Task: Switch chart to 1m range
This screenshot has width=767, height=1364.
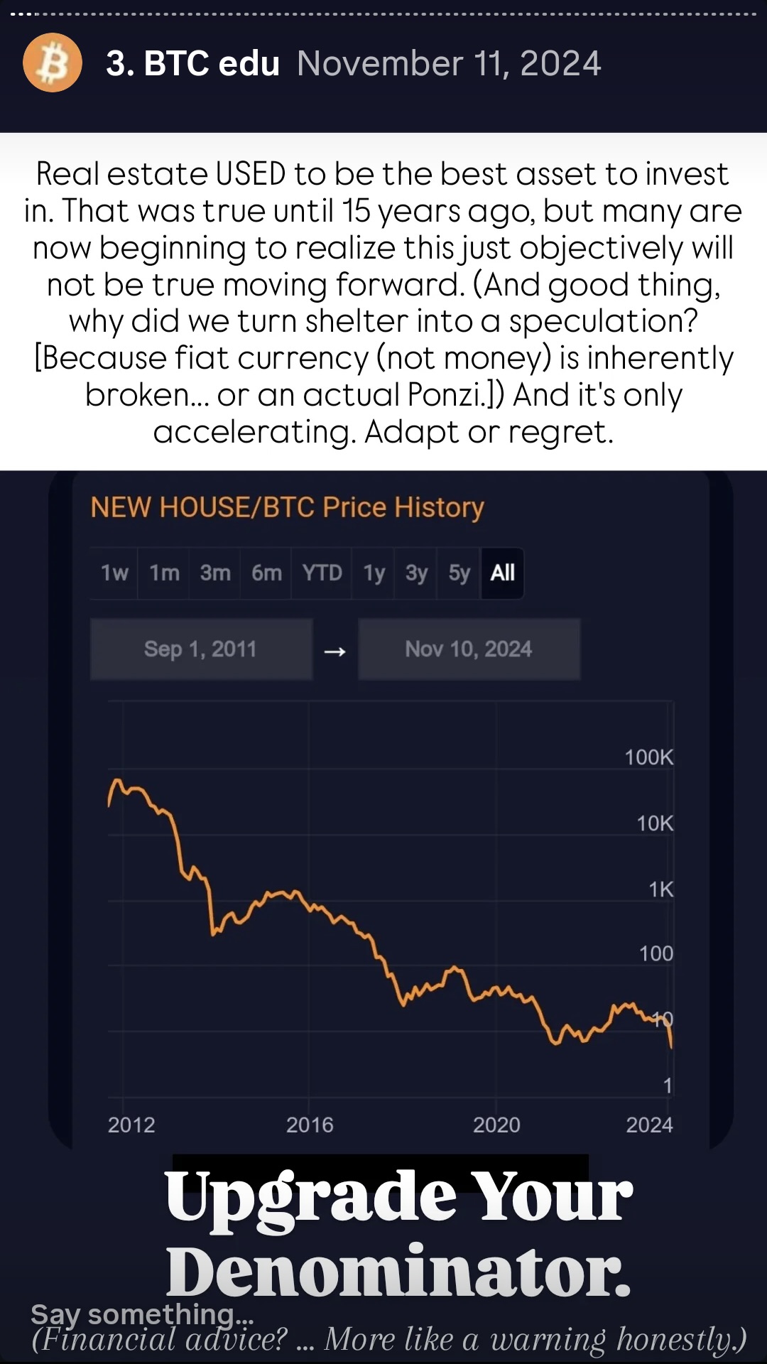Action: (x=164, y=573)
